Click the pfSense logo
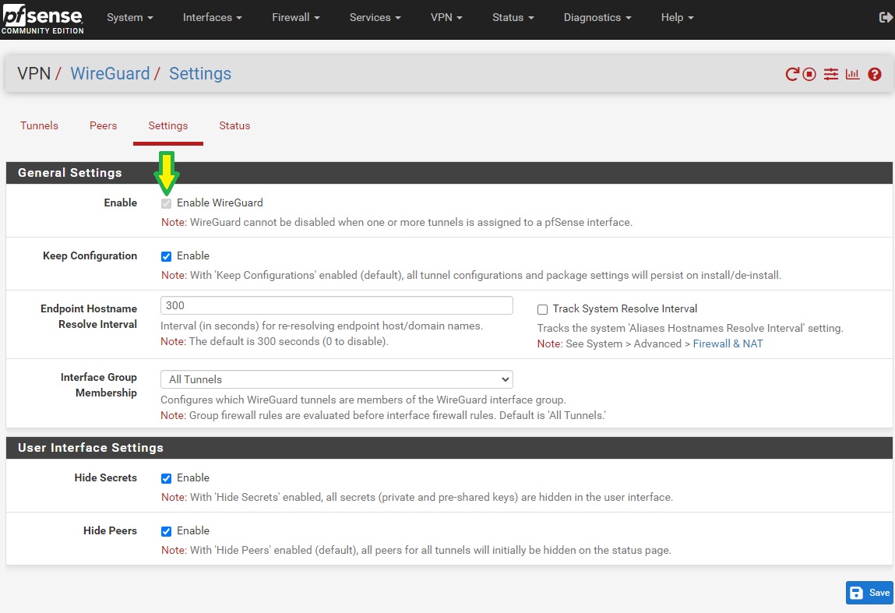 42,19
